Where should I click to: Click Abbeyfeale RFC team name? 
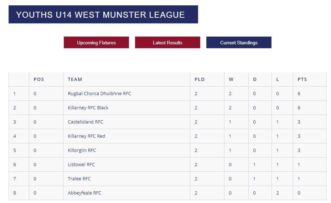coord(85,193)
